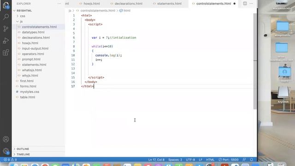Open prompt.html in file tree
This screenshot has height=166, width=295.
(31, 59)
